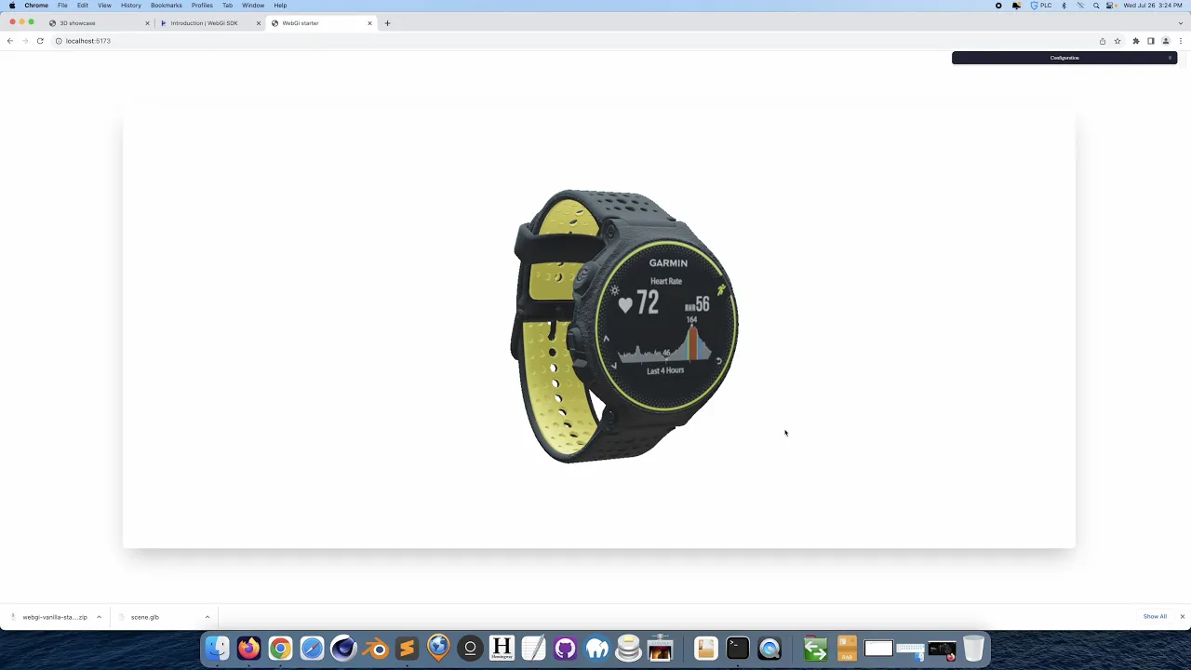Open the Trash in the dock
The width and height of the screenshot is (1191, 670).
(x=973, y=649)
